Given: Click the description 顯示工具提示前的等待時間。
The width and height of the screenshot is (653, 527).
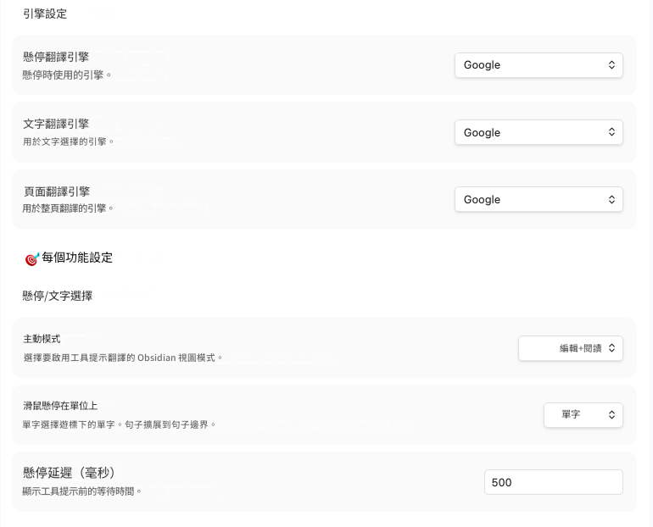Looking at the screenshot, I should [x=82, y=491].
